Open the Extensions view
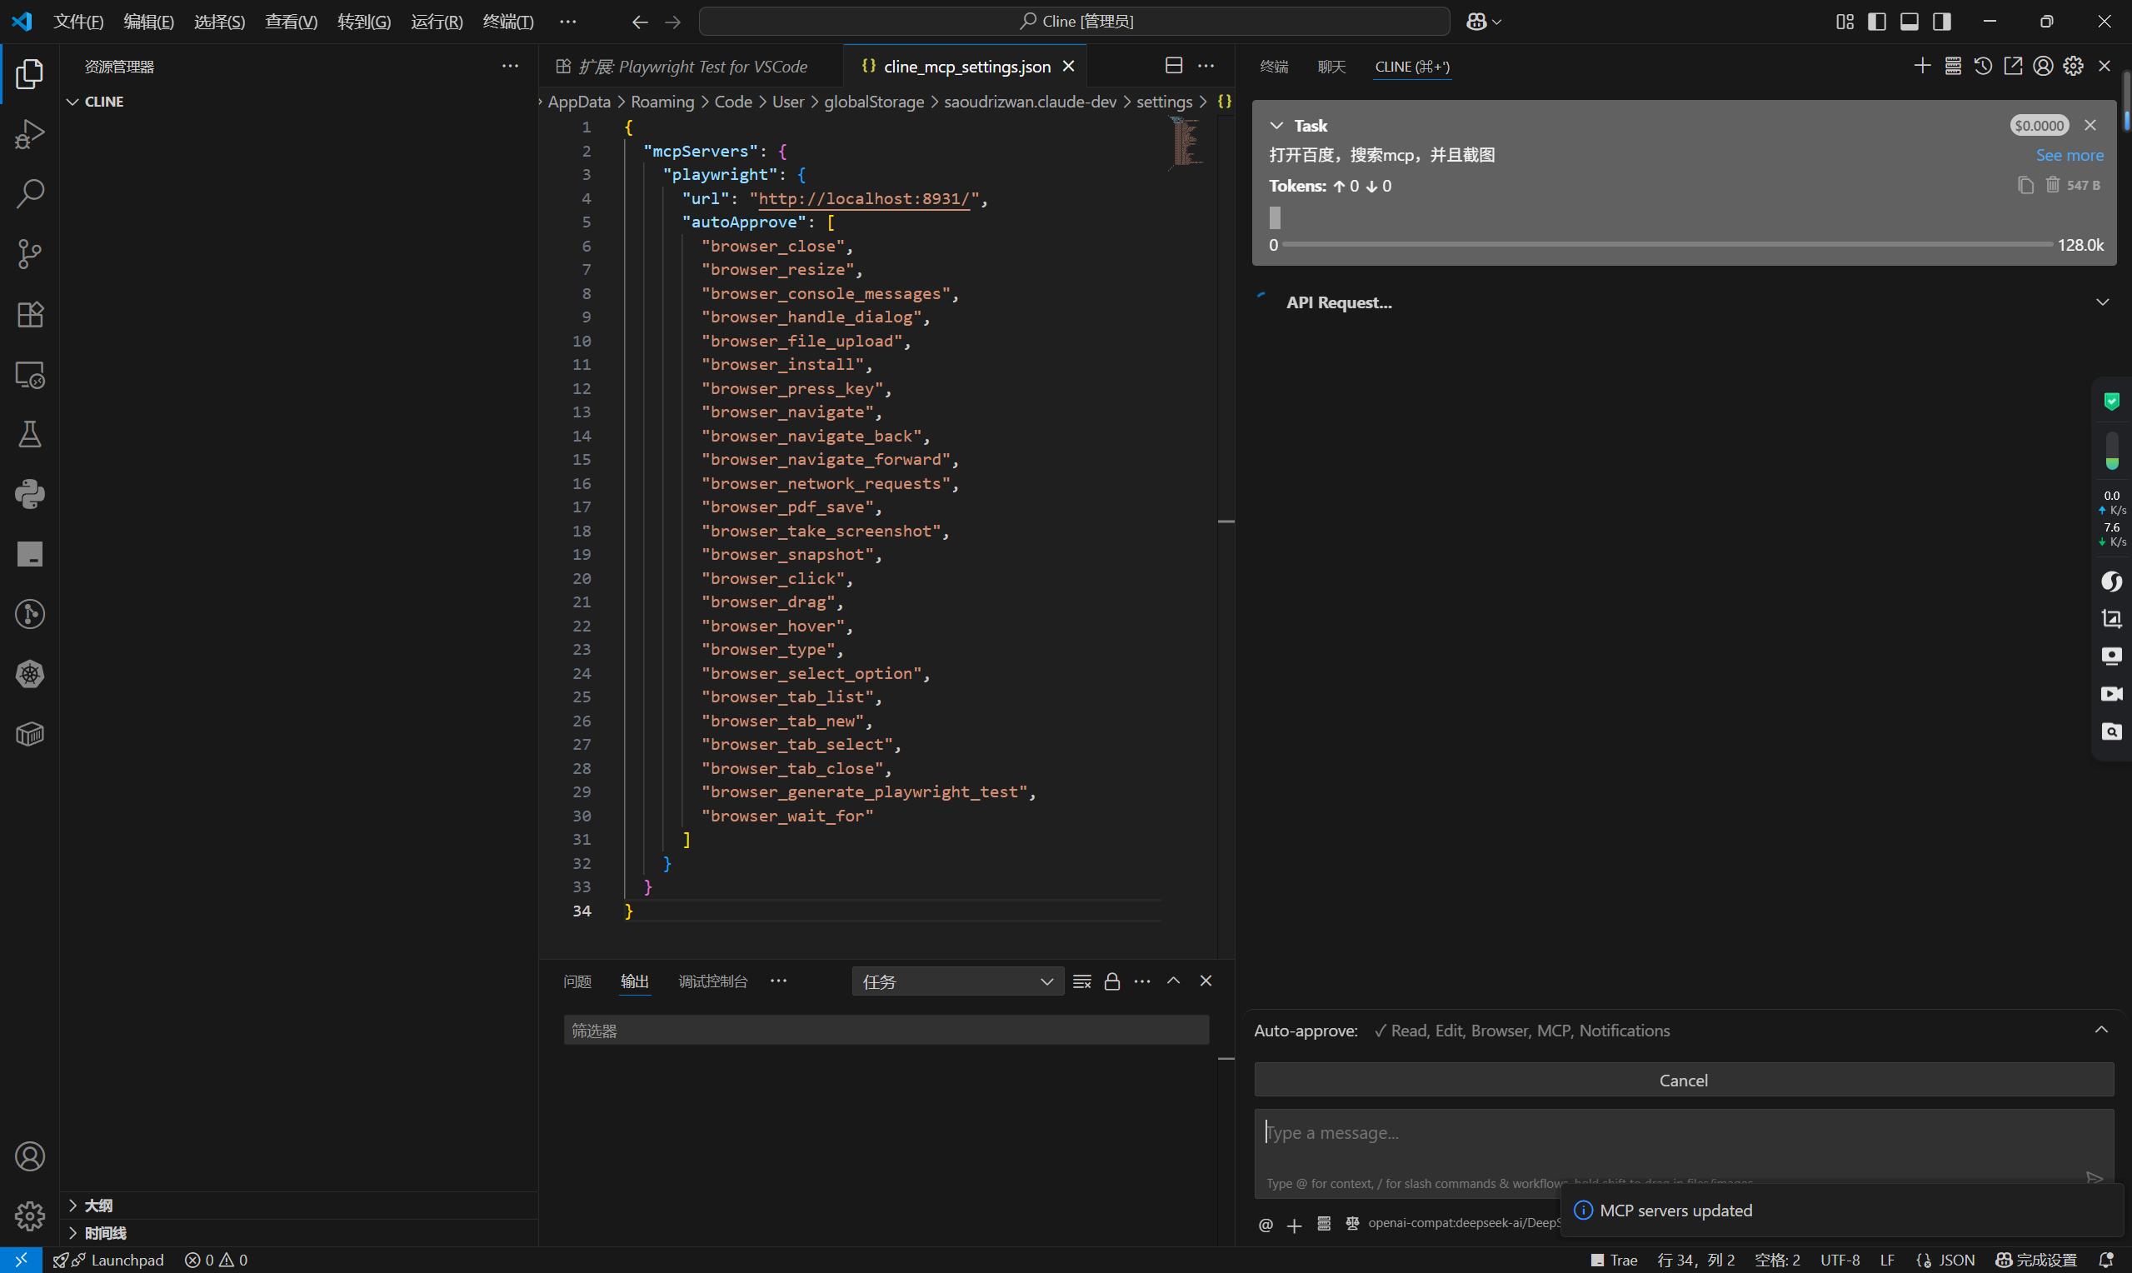The image size is (2132, 1273). [30, 314]
